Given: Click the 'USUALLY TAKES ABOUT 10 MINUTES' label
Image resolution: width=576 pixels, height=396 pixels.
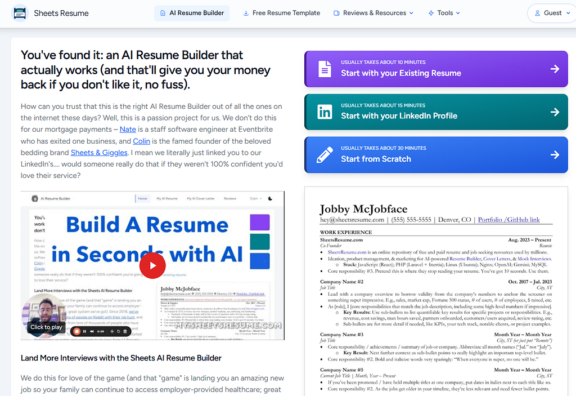Looking at the screenshot, I should pyautogui.click(x=383, y=63).
